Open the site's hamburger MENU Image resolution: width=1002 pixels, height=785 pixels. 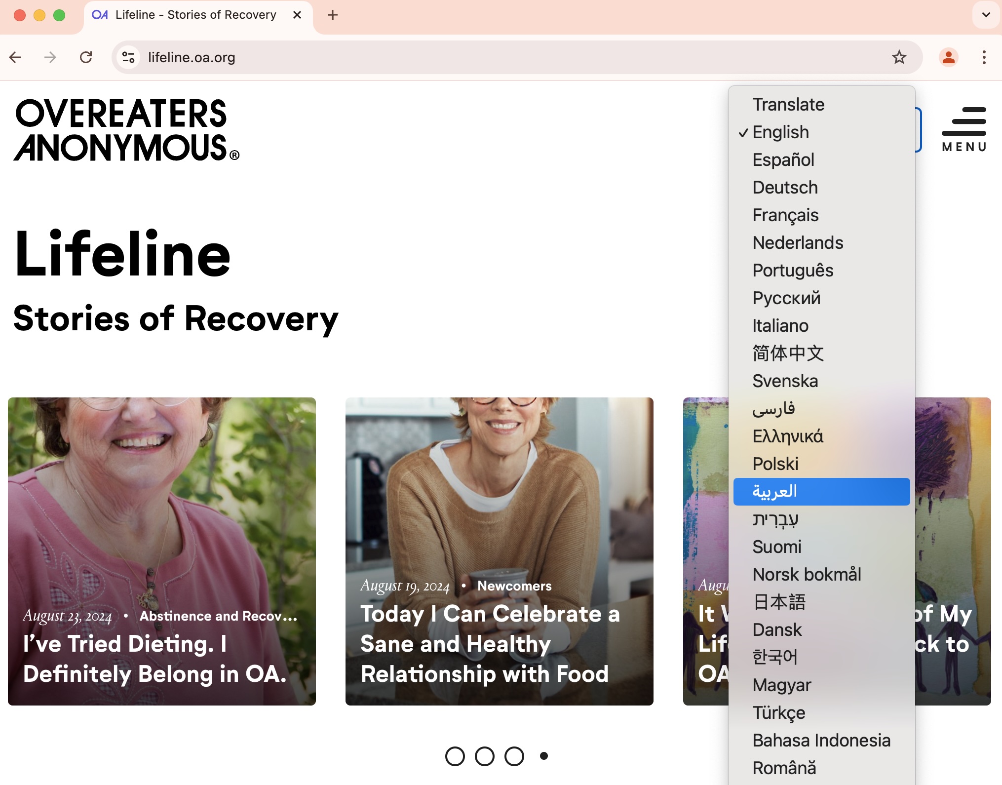[963, 128]
